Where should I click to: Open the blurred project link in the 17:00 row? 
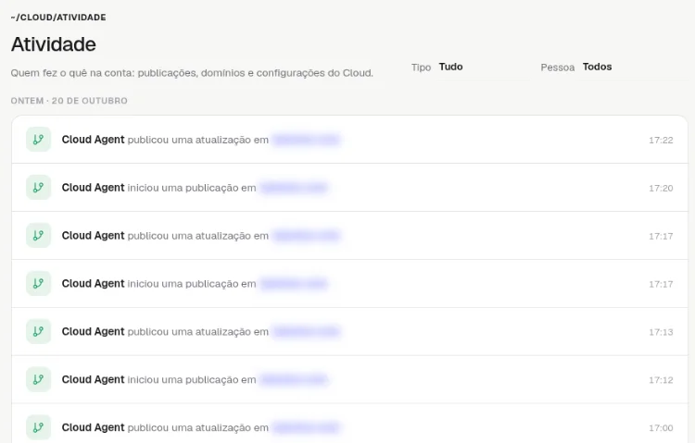point(307,427)
